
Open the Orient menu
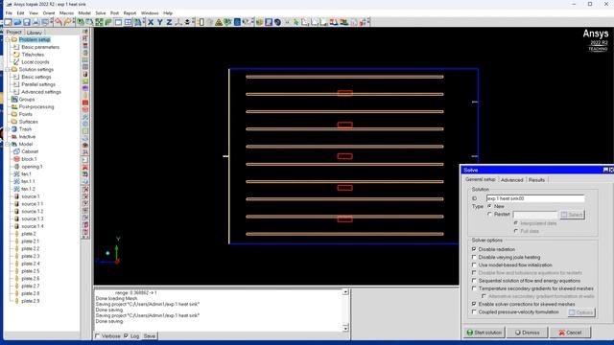[49, 12]
